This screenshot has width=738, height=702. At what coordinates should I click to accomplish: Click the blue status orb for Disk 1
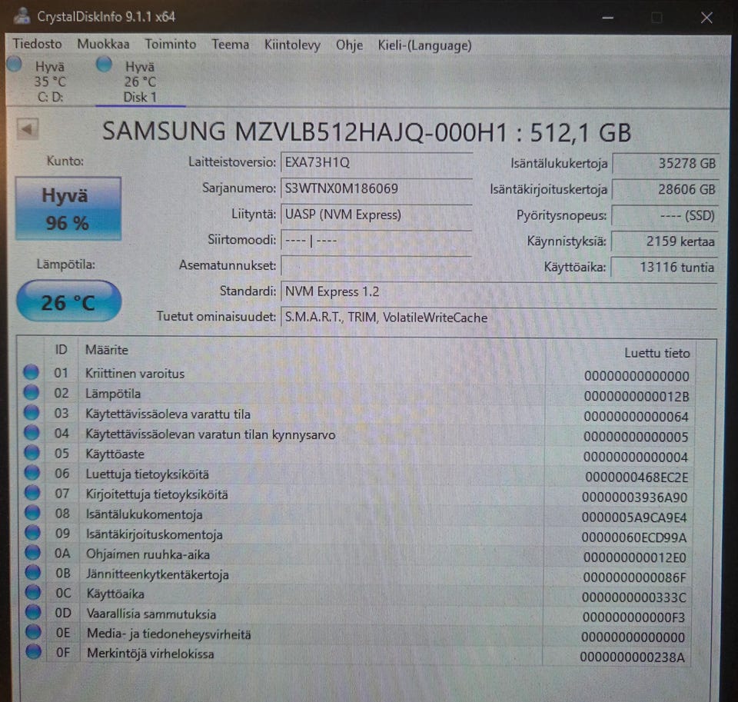click(x=104, y=64)
